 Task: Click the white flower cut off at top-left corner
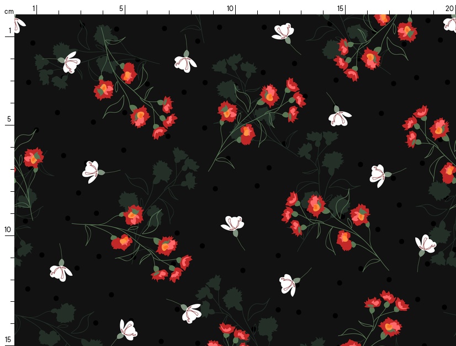click(x=19, y=24)
